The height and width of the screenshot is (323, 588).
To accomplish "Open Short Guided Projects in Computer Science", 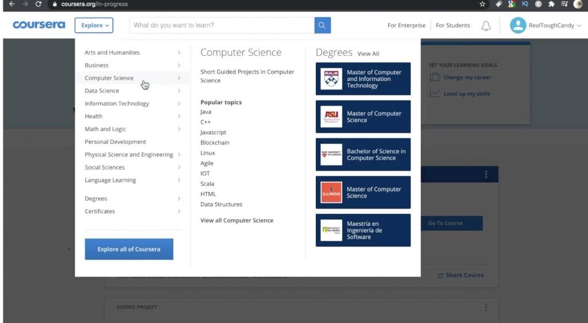I will coord(247,76).
